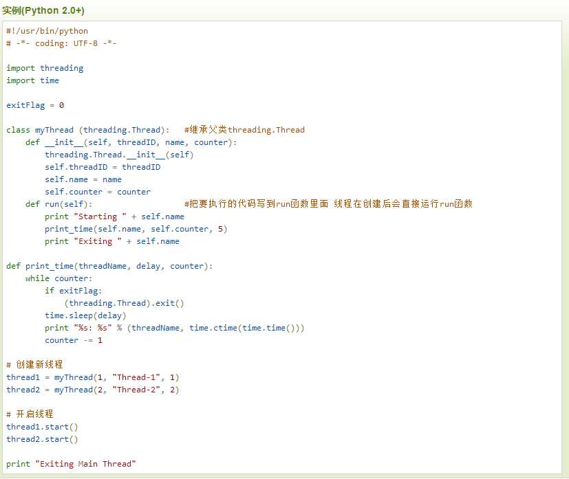Click the import threading line
Image resolution: width=569 pixels, height=479 pixels.
point(45,68)
